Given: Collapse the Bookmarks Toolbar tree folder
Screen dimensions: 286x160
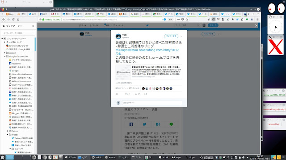Looking at the screenshot, I should (x=2, y=39).
